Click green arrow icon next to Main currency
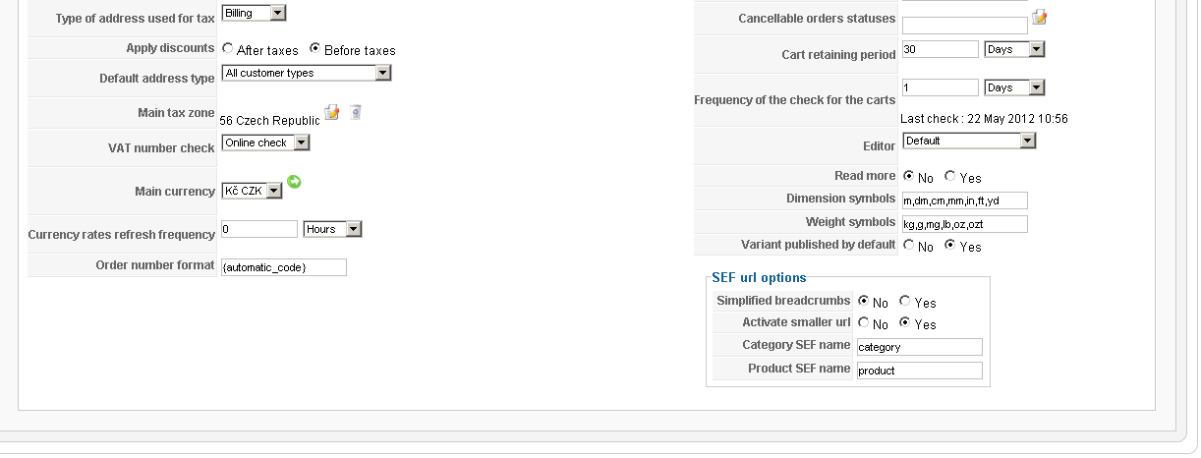 pos(294,182)
